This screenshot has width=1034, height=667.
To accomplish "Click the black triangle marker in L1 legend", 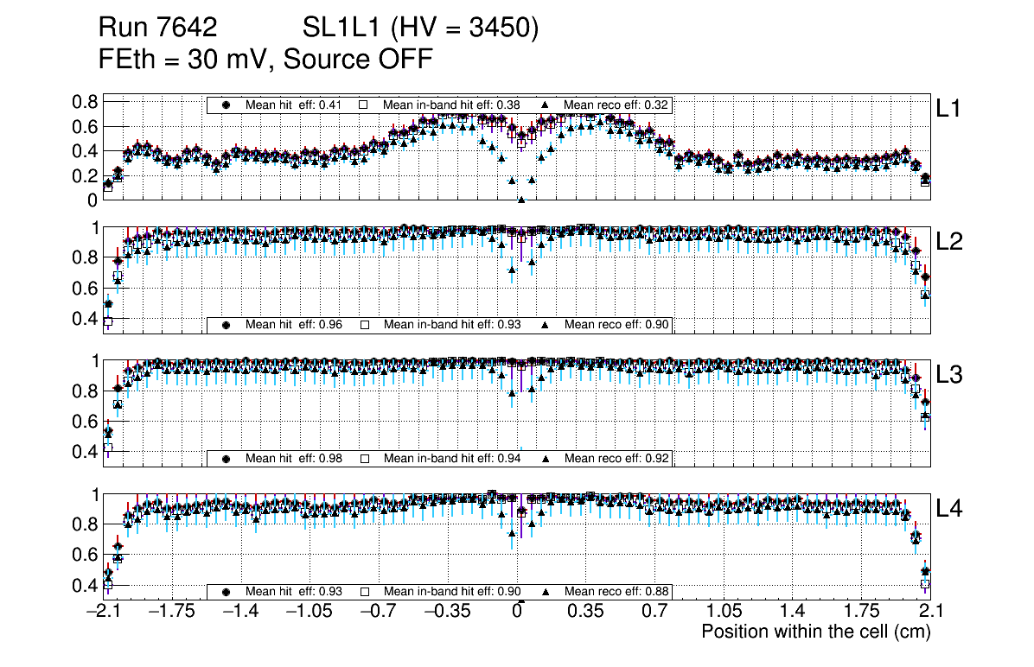I will tap(546, 105).
